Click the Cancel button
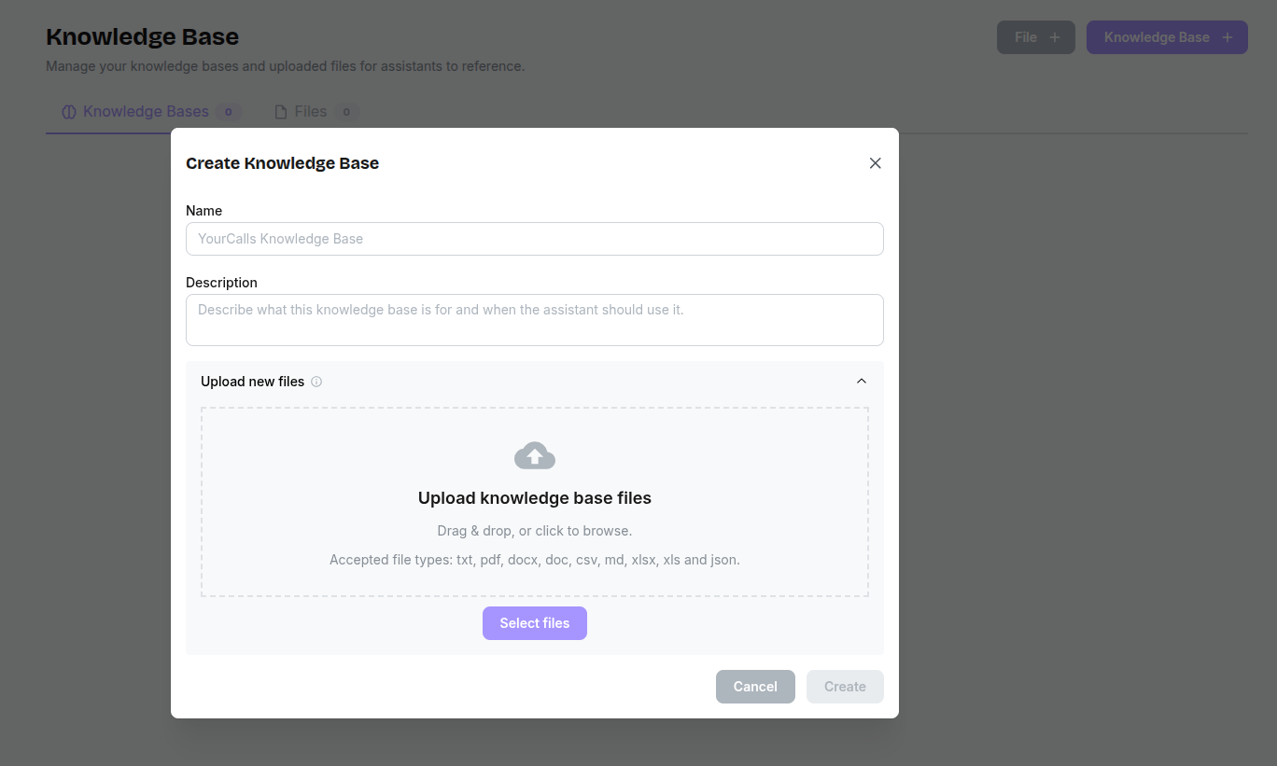This screenshot has height=766, width=1277. point(755,687)
